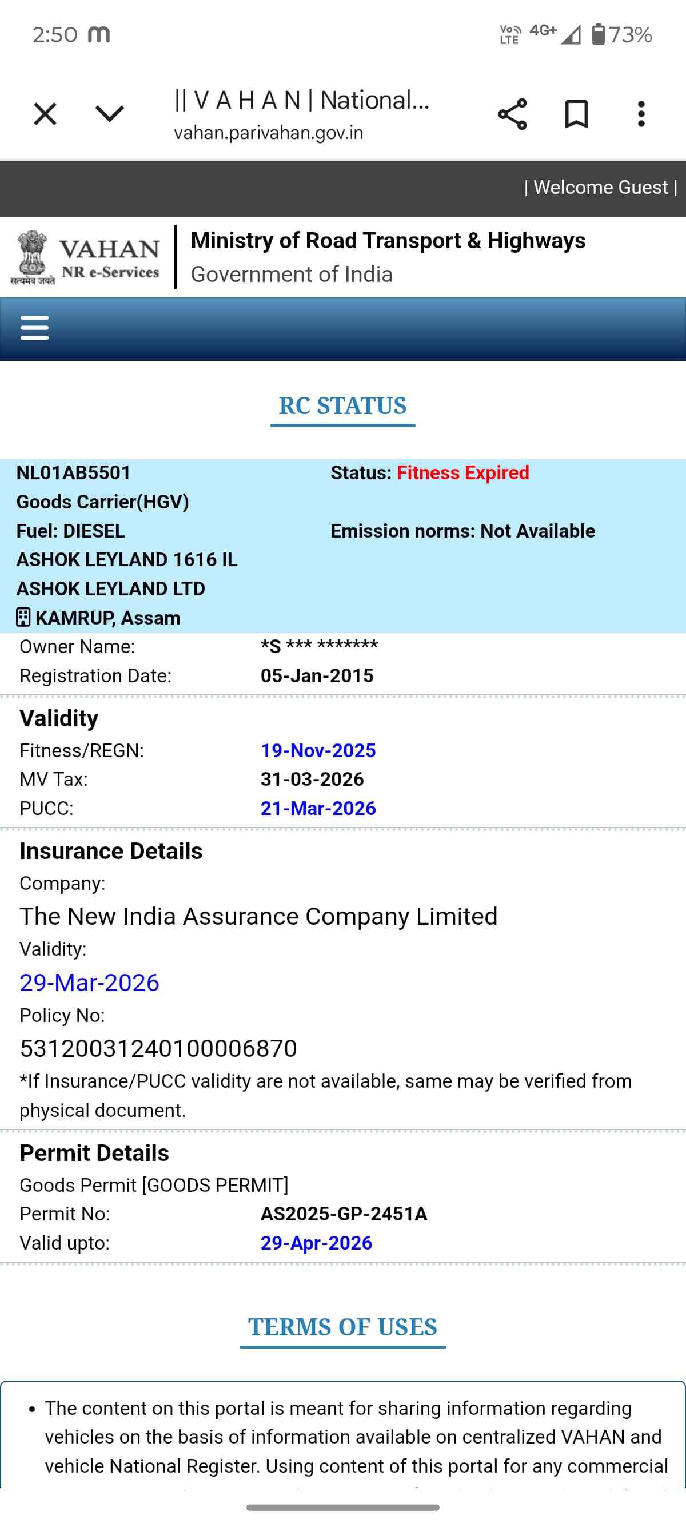This screenshot has width=686, height=1527.
Task: Tap the PUCC date 21-Mar-2026
Action: click(318, 808)
